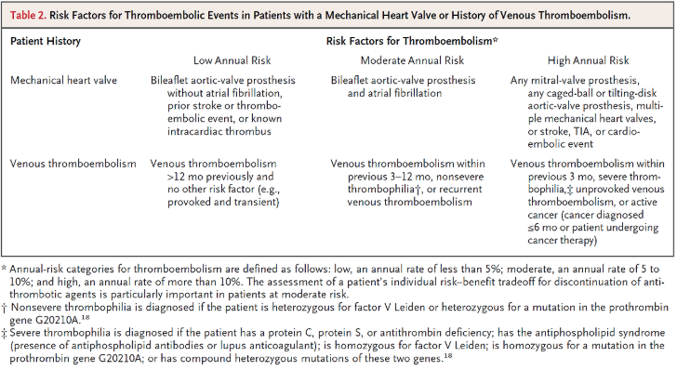Click the asterisk beside 'Risk Factors for Thromboembolism'
The image size is (677, 371).
496,40
